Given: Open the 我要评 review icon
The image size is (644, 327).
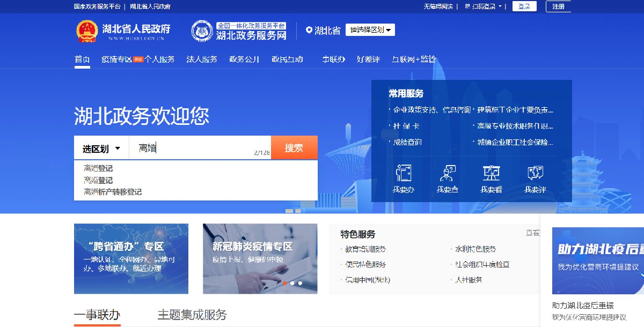Looking at the screenshot, I should pyautogui.click(x=535, y=173).
